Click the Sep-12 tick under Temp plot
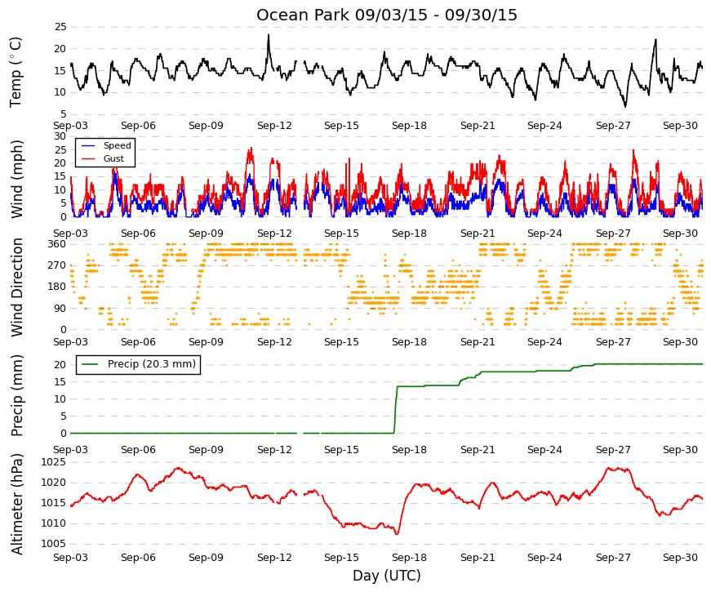This screenshot has height=592, width=711. pos(274,126)
